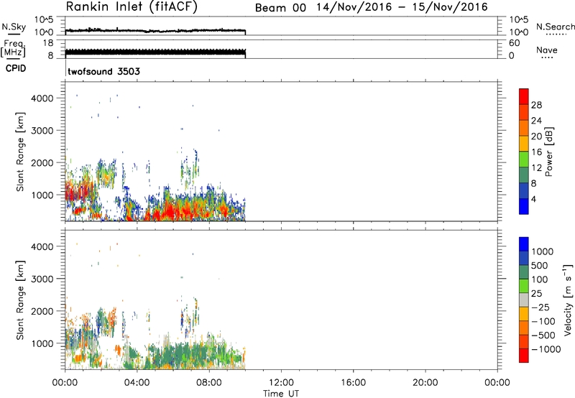Click the '04:00' time axis label
Screen dimensions: 575x398
(x=137, y=383)
